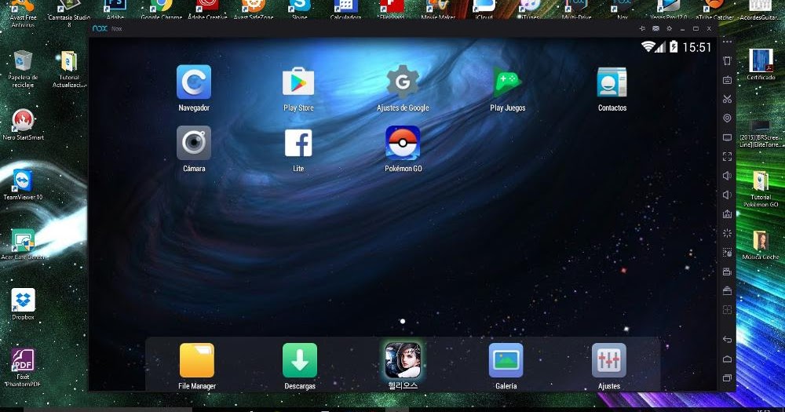Click the Camtasia Studio 8 desktop label
This screenshot has width=785, height=412.
point(69,20)
